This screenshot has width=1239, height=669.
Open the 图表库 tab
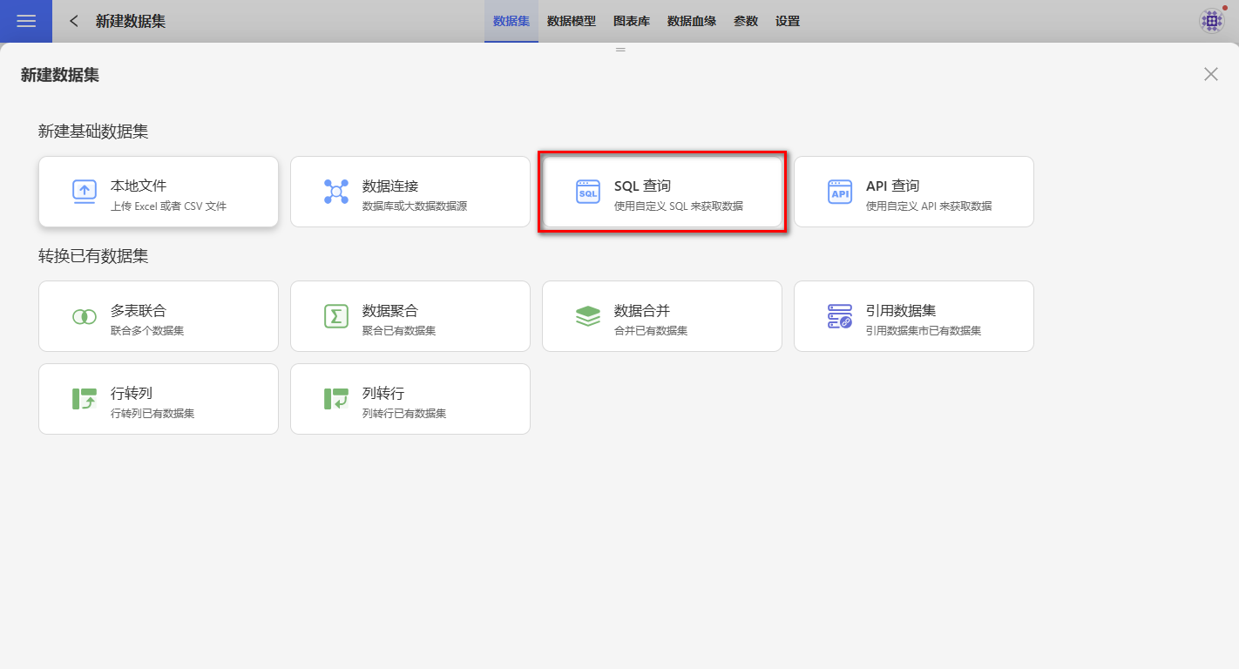632,21
